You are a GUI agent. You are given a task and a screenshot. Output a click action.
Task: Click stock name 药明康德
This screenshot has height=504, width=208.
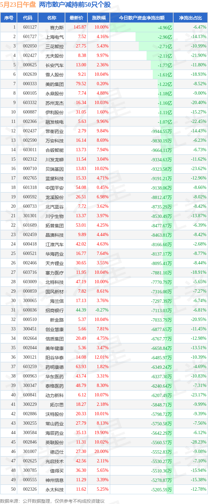click(55, 367)
